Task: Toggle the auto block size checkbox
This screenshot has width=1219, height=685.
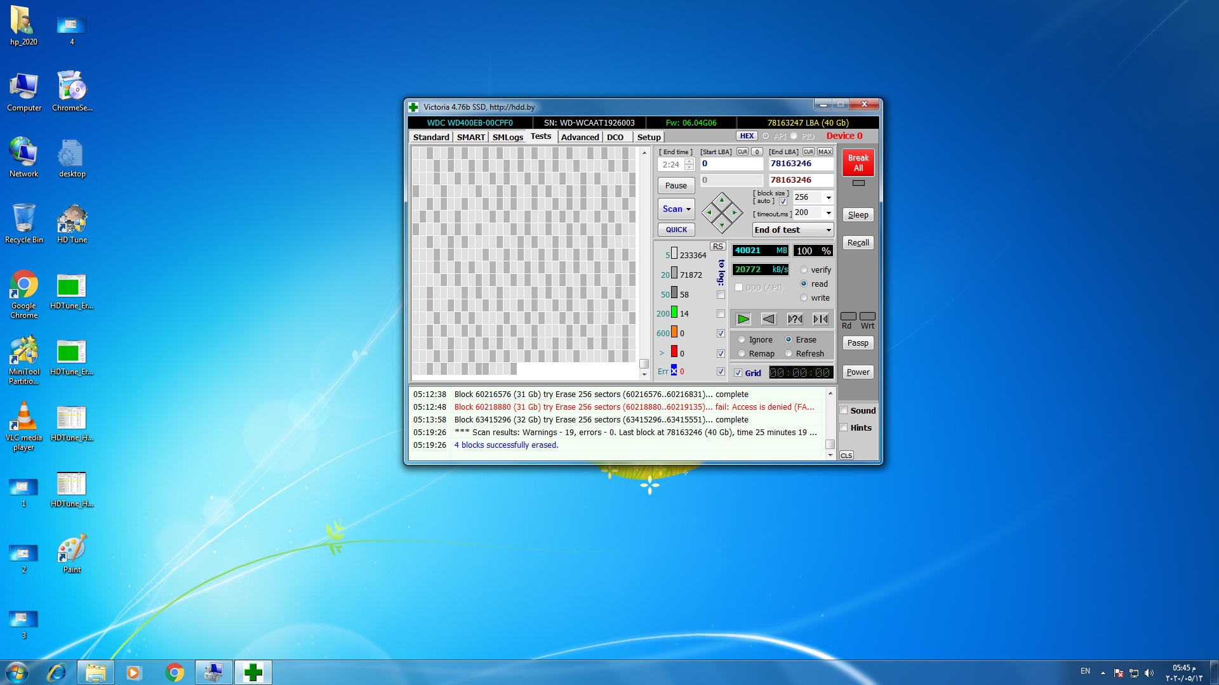Action: [783, 201]
